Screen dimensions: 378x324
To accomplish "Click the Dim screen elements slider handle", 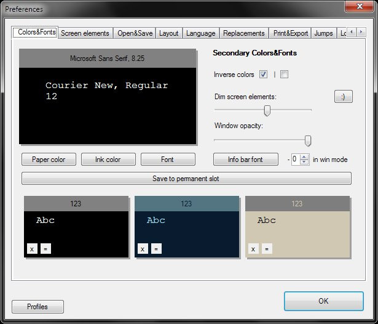I will (267, 110).
